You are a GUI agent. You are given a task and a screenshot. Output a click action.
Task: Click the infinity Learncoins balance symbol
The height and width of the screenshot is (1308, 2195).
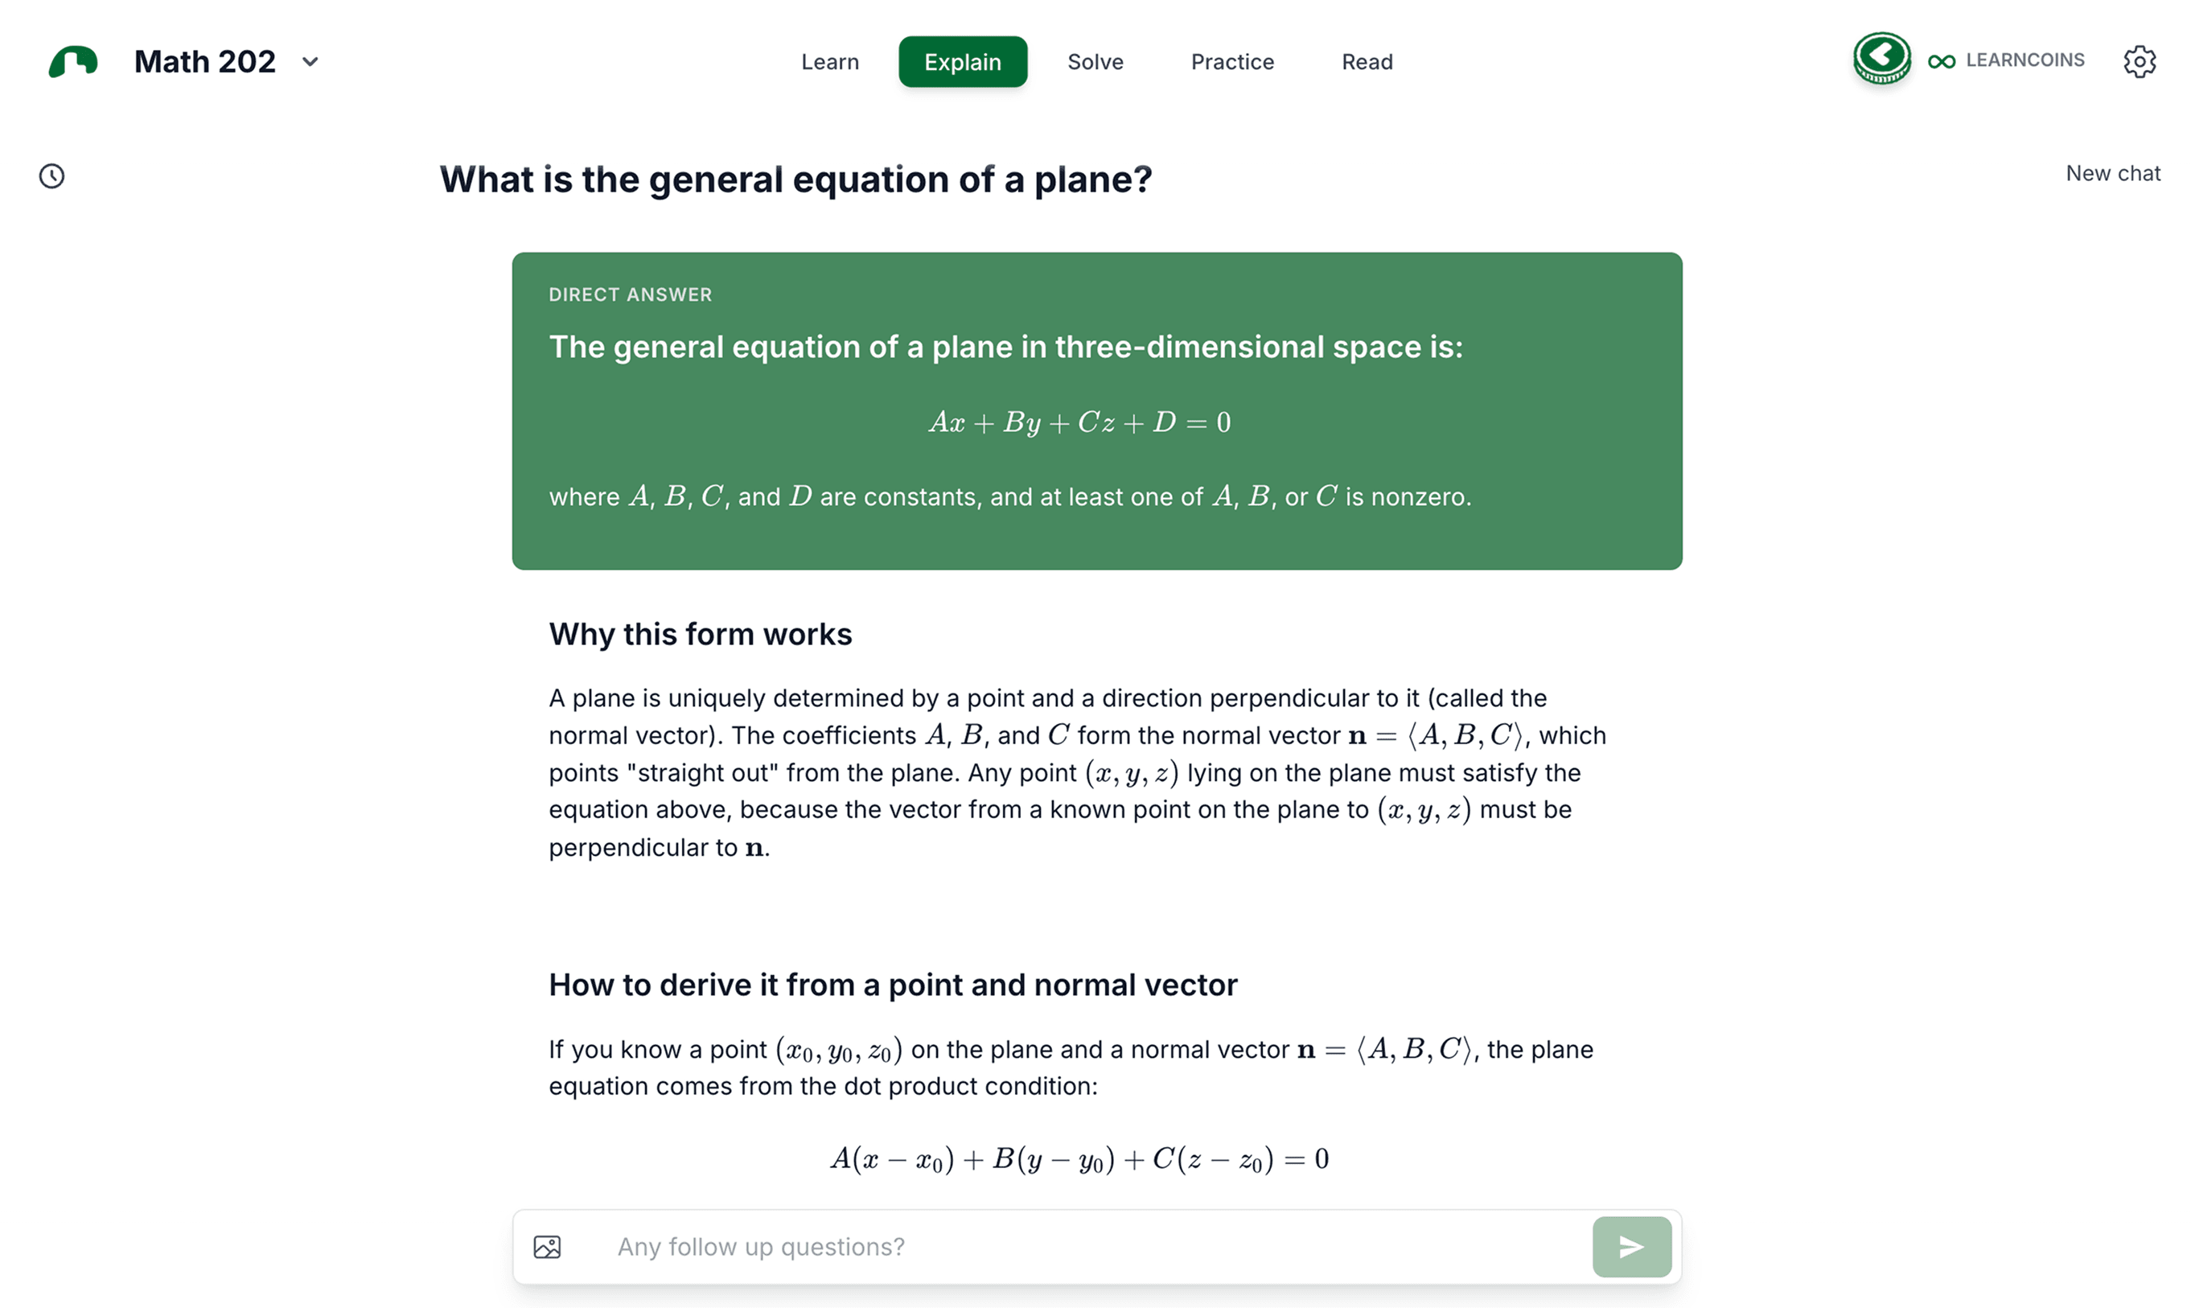(1941, 61)
